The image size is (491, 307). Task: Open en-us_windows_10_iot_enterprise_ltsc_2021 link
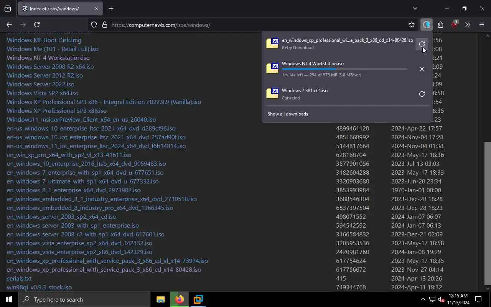point(96,137)
